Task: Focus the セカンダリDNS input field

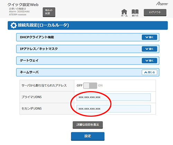Action: coord(113,109)
